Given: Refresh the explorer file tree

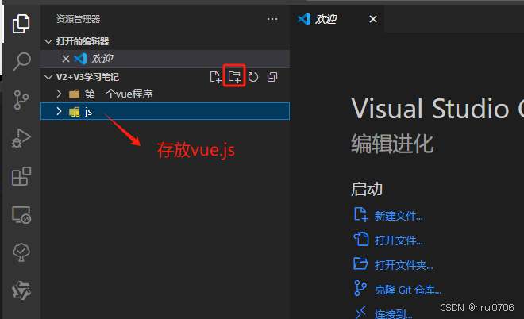Looking at the screenshot, I should click(x=253, y=77).
